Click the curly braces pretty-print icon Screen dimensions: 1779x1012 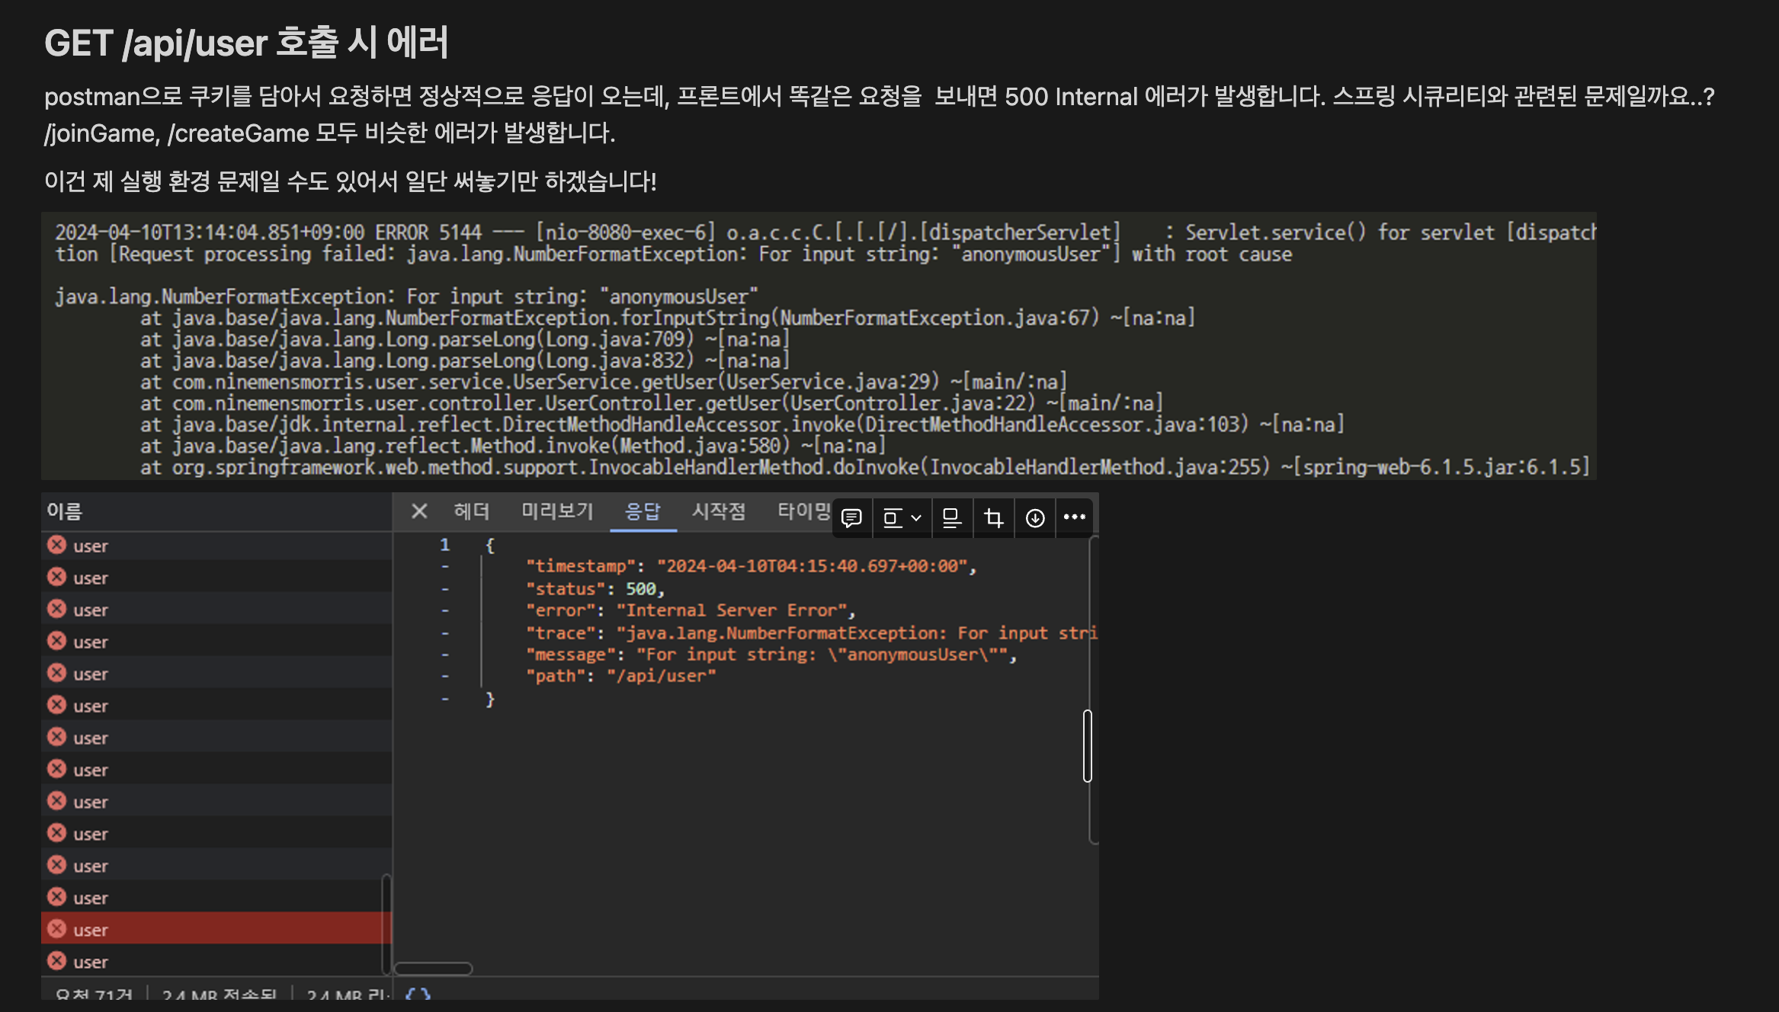click(418, 995)
